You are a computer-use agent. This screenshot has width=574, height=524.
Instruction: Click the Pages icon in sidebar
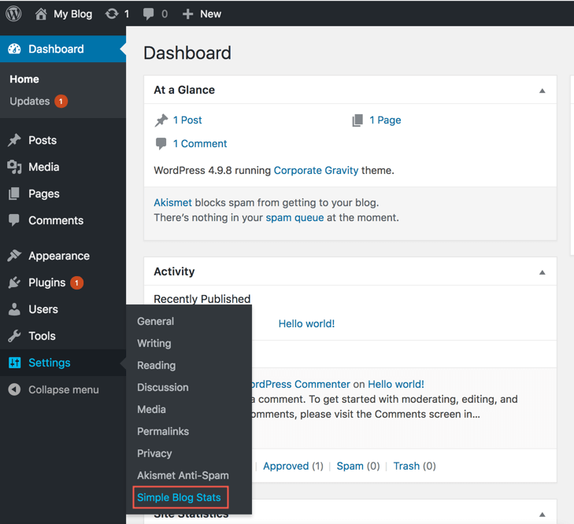click(x=14, y=194)
